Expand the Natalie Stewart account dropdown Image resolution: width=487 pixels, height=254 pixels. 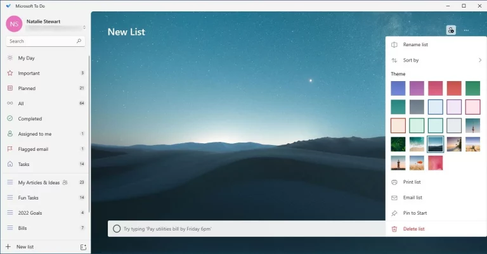(x=84, y=27)
